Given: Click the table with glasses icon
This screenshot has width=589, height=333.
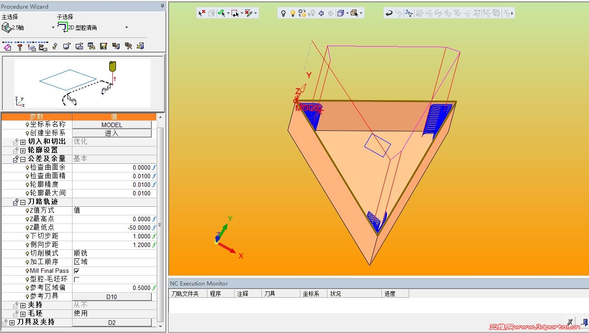Looking at the screenshot, I should (x=92, y=46).
